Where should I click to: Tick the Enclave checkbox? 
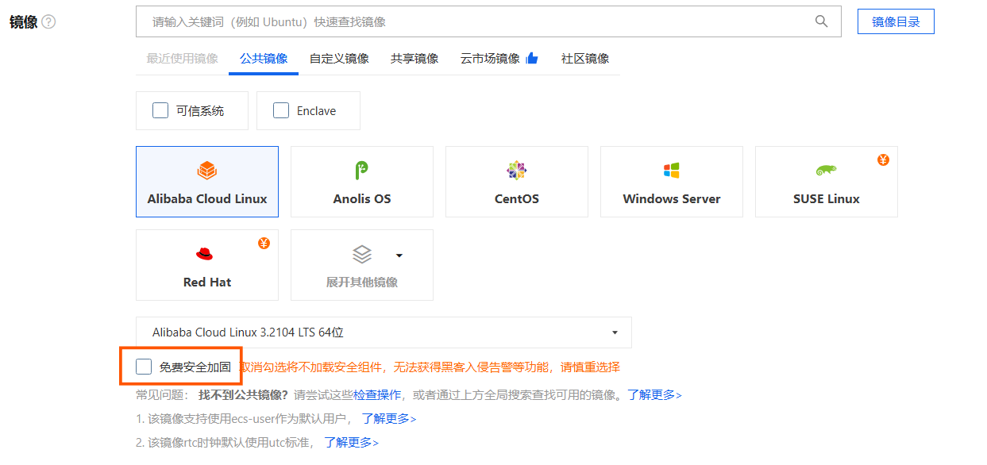pos(281,110)
